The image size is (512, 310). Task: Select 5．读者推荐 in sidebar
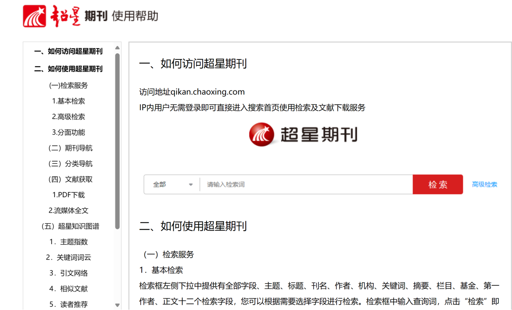68,304
